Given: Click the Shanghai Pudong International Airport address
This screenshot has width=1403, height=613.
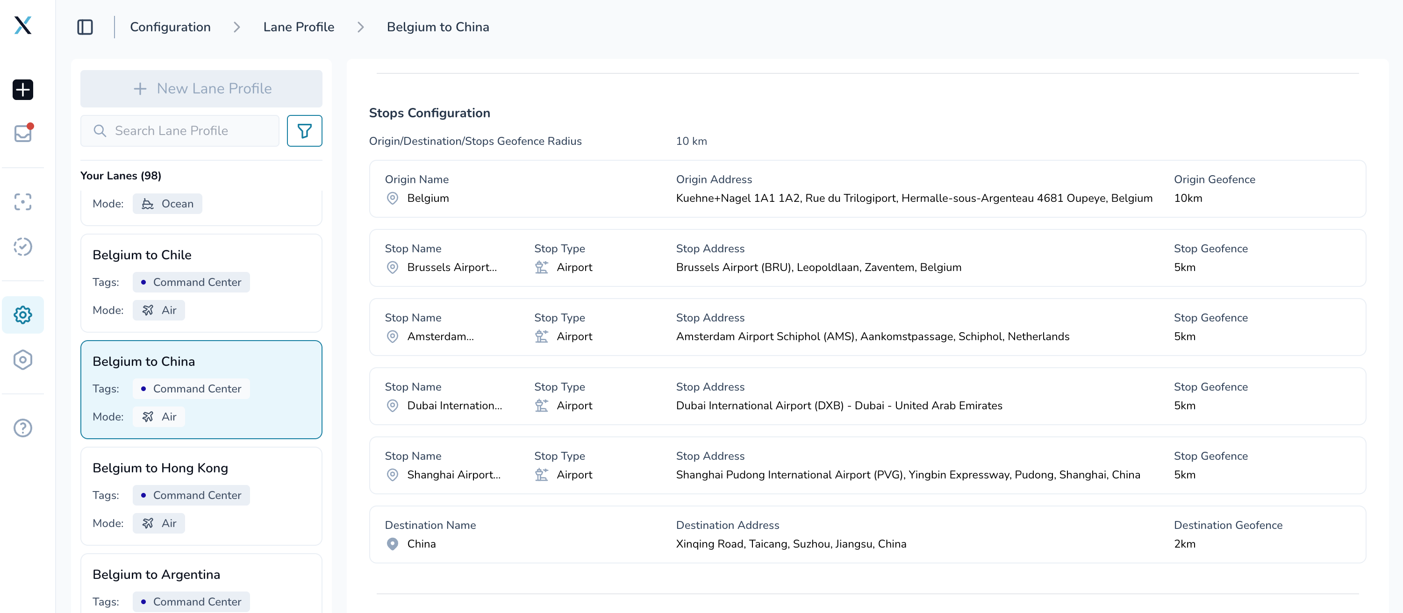Looking at the screenshot, I should (908, 475).
